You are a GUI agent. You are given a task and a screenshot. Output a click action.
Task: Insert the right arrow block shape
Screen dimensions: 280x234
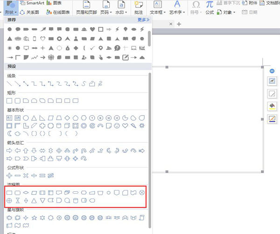click(9, 151)
